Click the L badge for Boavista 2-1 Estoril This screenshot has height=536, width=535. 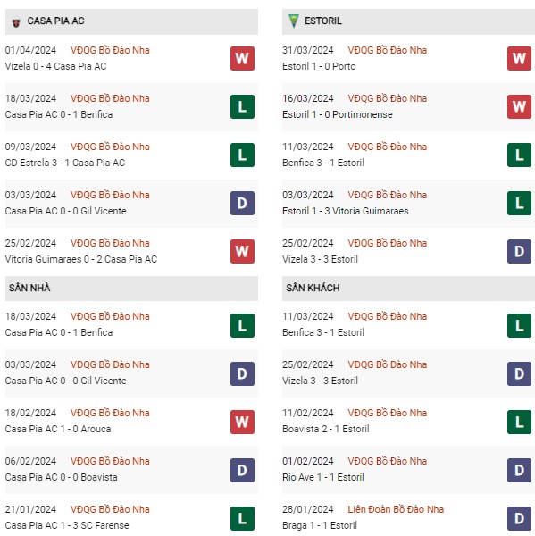pos(519,422)
